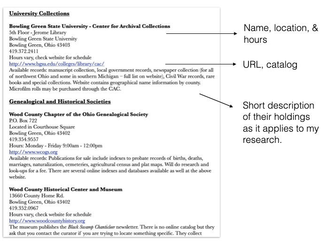Click phone number 419.372.2411
This screenshot has width=325, height=244.
pos(24,51)
